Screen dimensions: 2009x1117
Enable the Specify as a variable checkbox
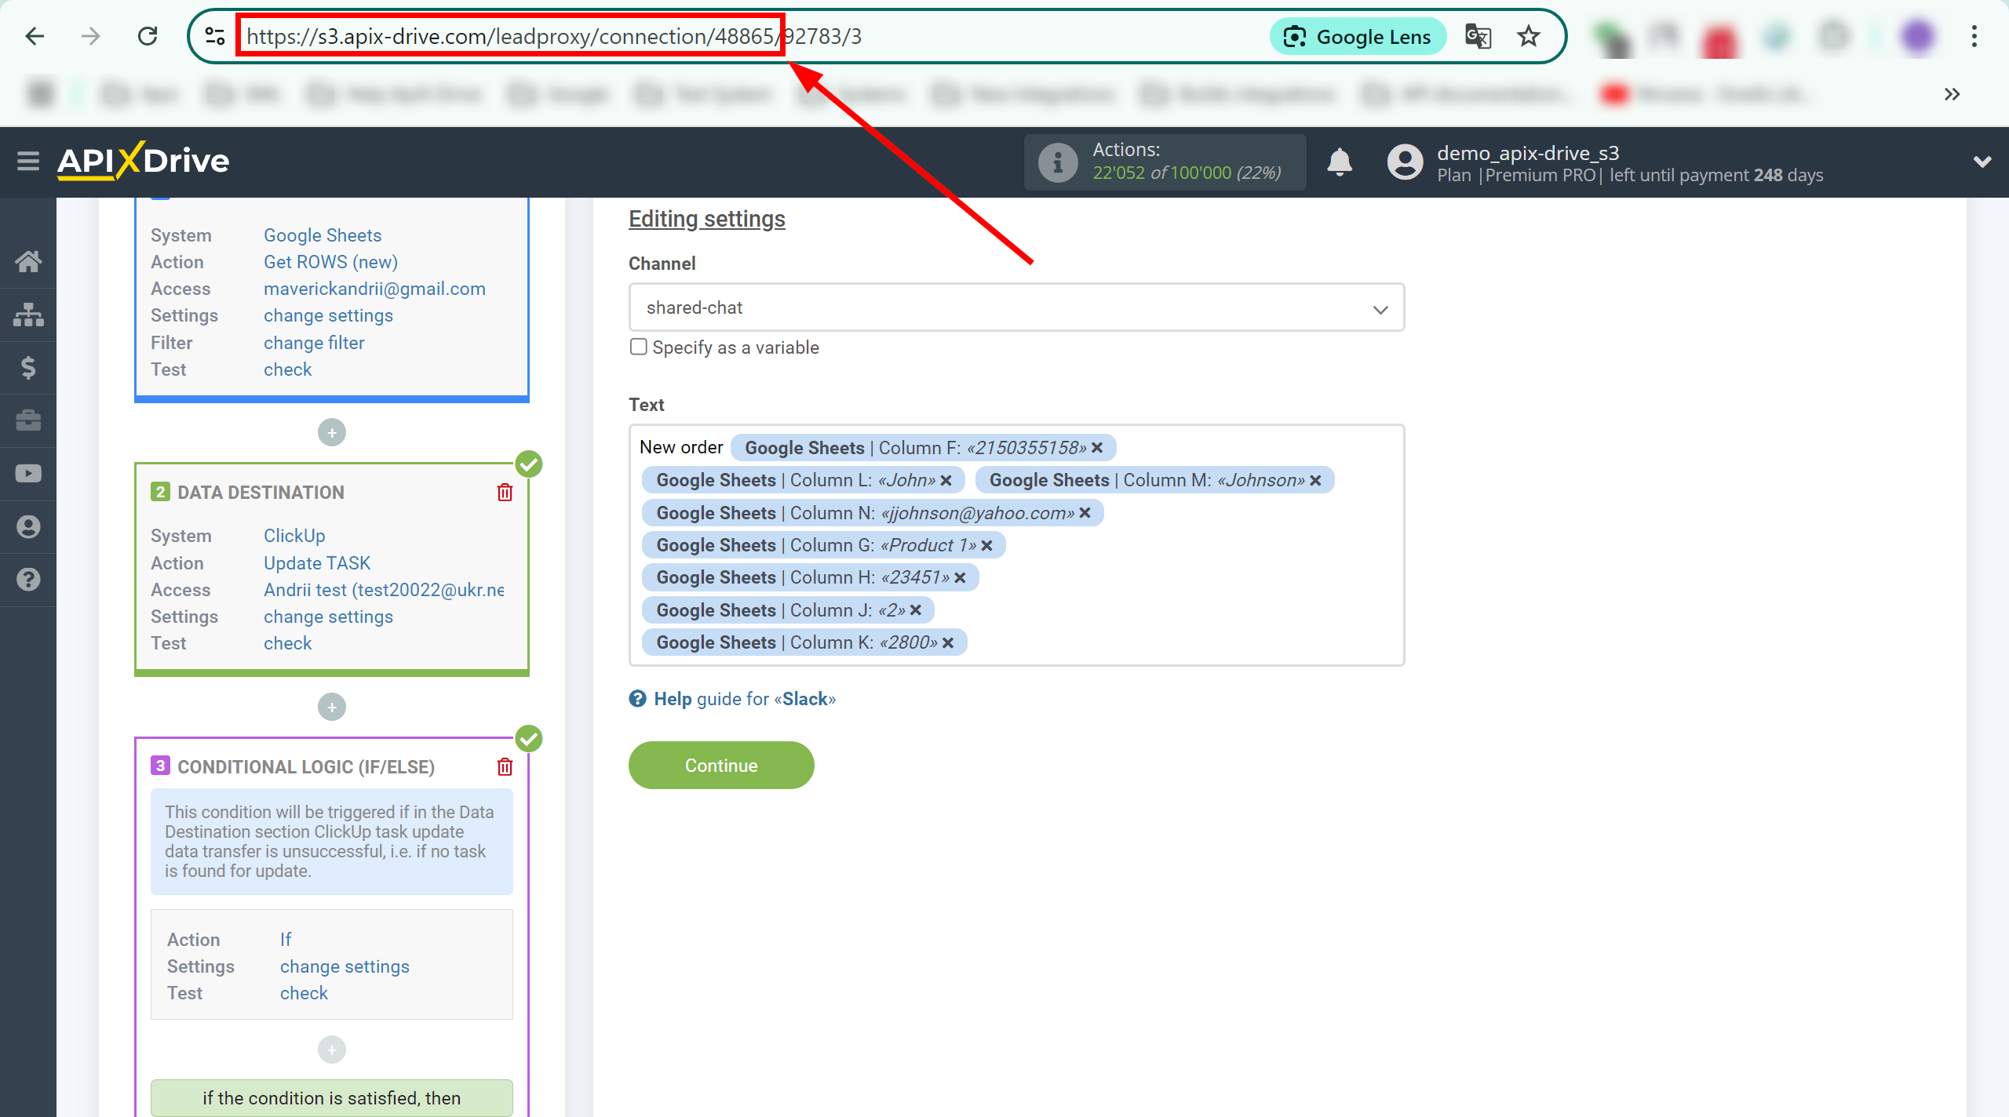pos(639,347)
